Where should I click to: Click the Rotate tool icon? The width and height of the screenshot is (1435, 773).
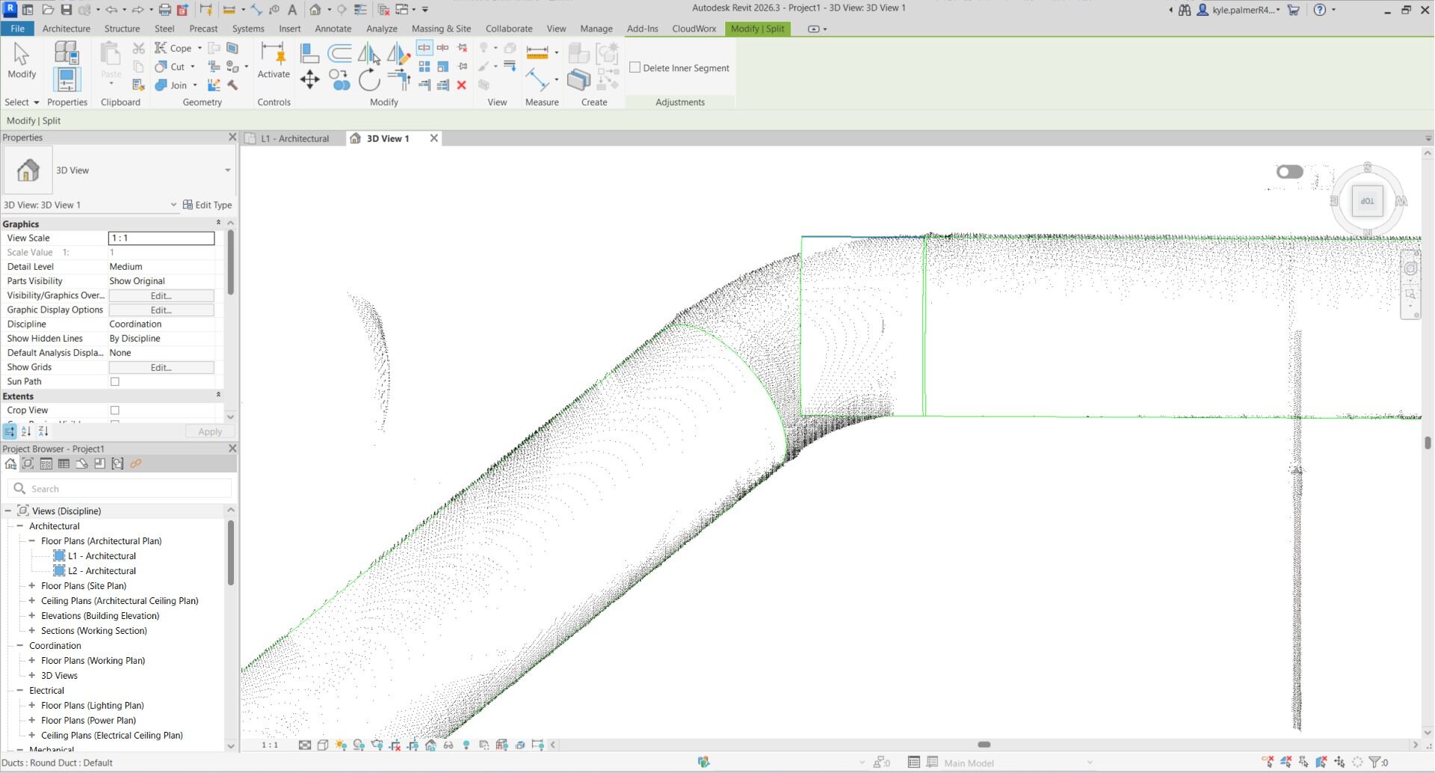pos(369,79)
